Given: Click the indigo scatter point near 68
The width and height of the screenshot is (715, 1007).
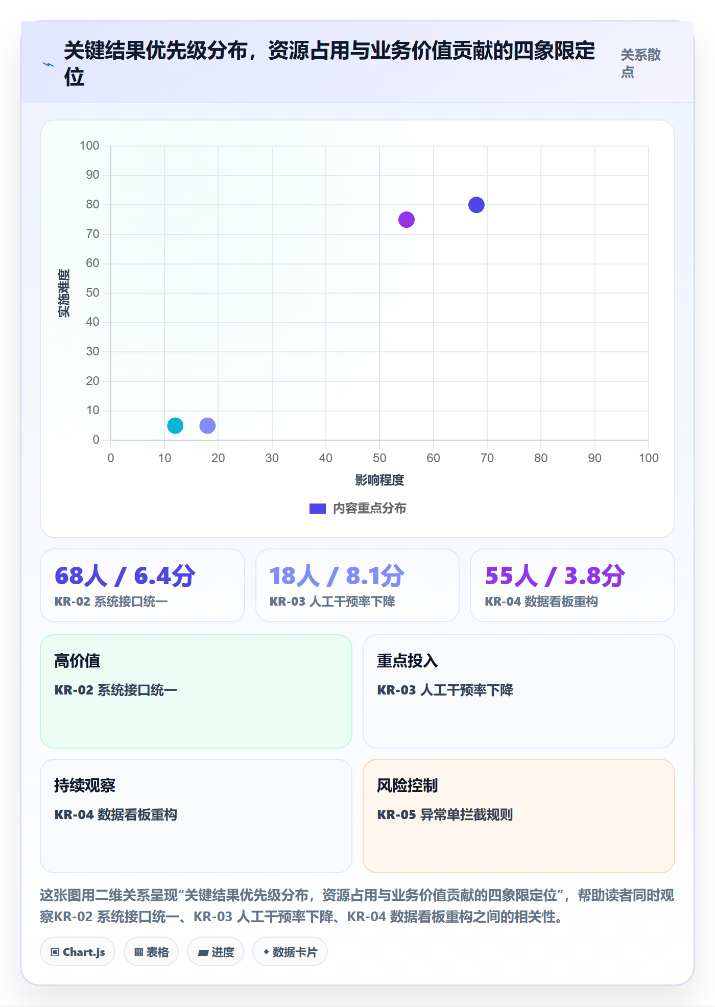Looking at the screenshot, I should click(x=476, y=205).
